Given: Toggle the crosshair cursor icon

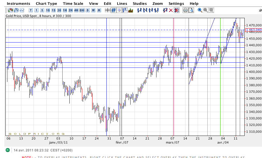Looking at the screenshot, I should point(108,10).
